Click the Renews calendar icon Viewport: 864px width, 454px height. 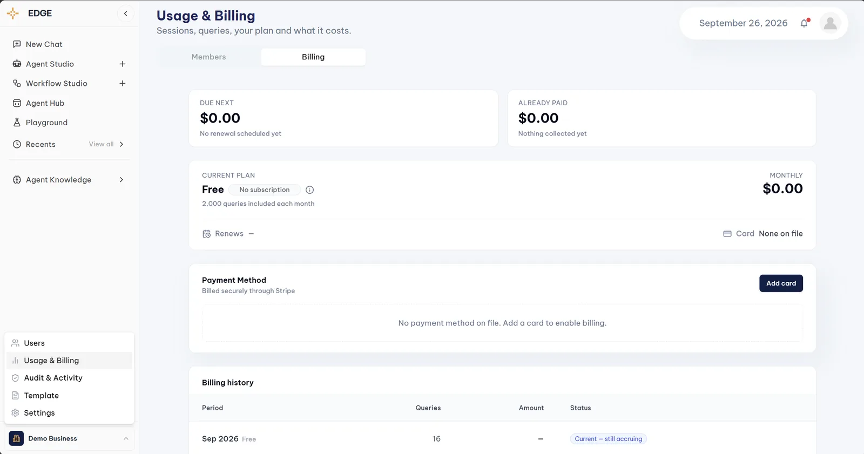[206, 234]
